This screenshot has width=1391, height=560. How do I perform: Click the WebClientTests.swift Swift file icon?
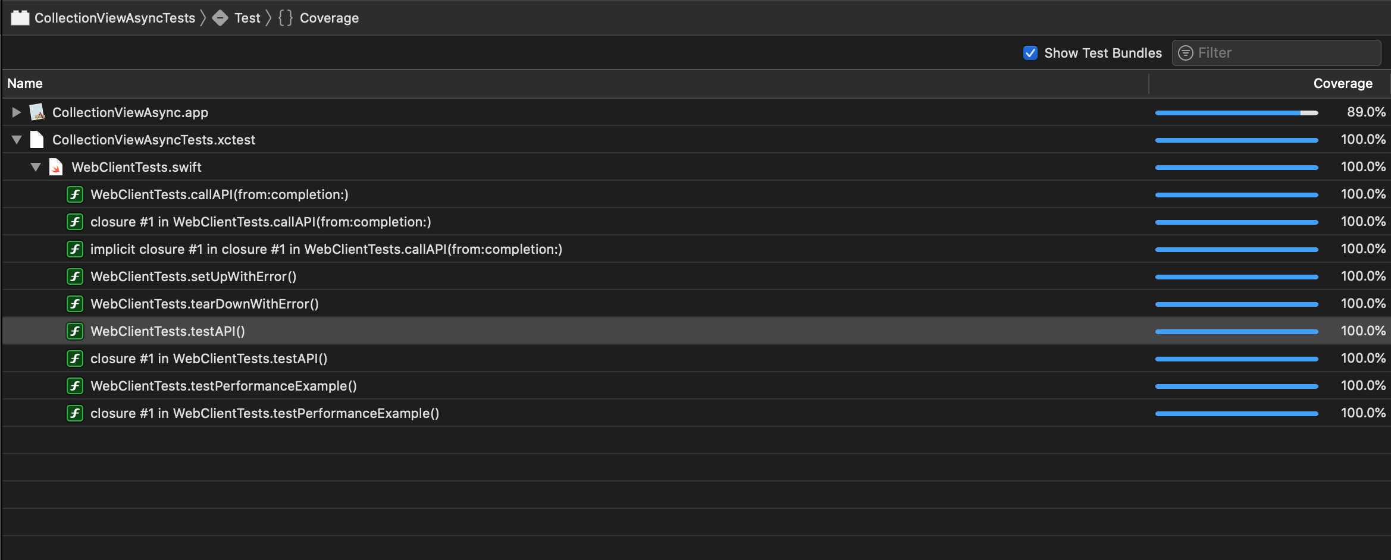tap(56, 167)
